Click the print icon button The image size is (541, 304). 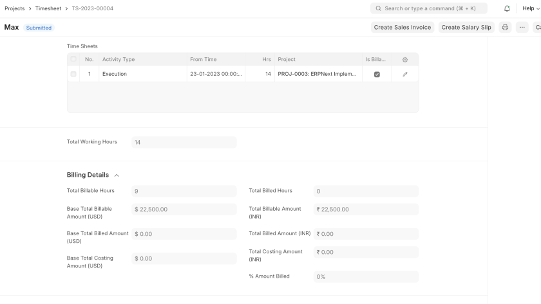505,28
